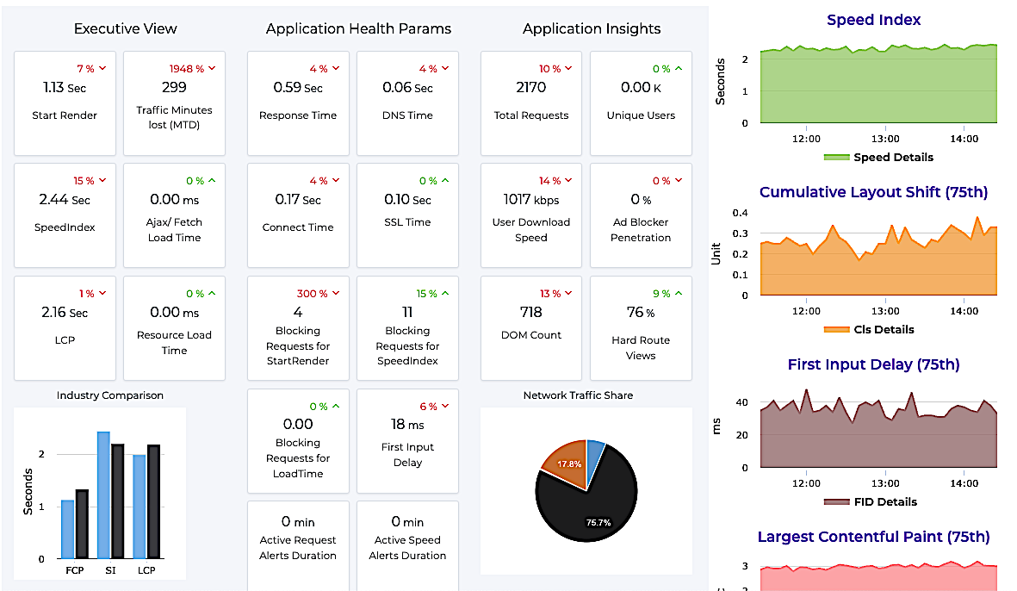1017x591 pixels.
Task: Select the Application Insights section heading
Action: 592,28
